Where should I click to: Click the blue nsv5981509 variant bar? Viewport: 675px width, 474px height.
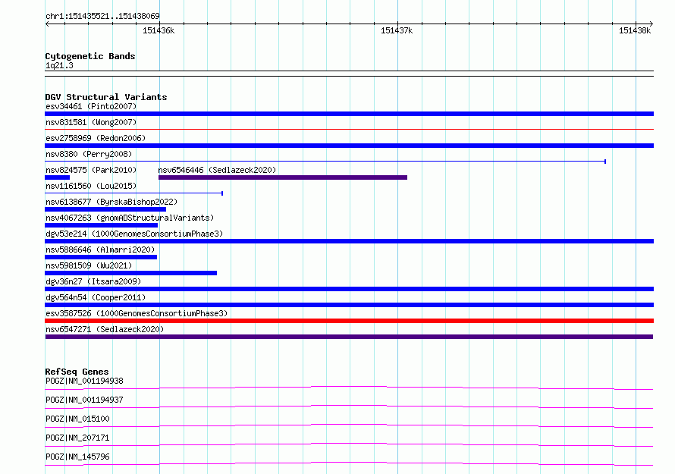coord(131,273)
